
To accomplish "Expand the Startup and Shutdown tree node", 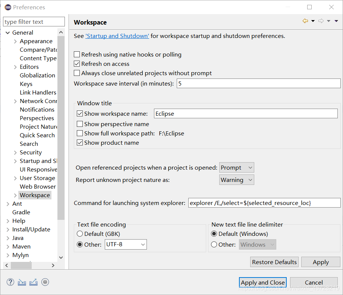I will coord(15,161).
